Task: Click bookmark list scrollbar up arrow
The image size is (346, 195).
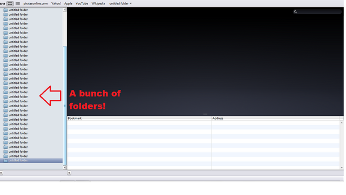Action: click(342, 122)
